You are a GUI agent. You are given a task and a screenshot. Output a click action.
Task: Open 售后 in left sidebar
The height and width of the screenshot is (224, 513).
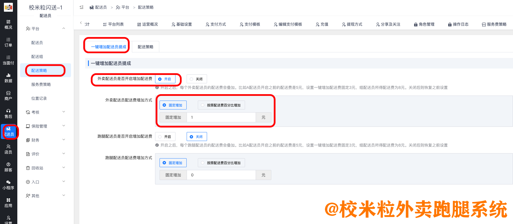[x=8, y=114]
